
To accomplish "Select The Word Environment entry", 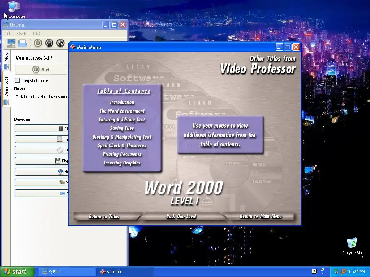I will tap(122, 111).
